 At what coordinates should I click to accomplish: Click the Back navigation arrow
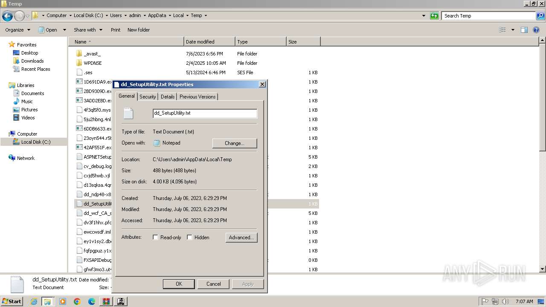[7, 16]
